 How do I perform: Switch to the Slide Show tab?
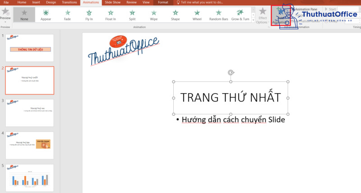point(112,2)
